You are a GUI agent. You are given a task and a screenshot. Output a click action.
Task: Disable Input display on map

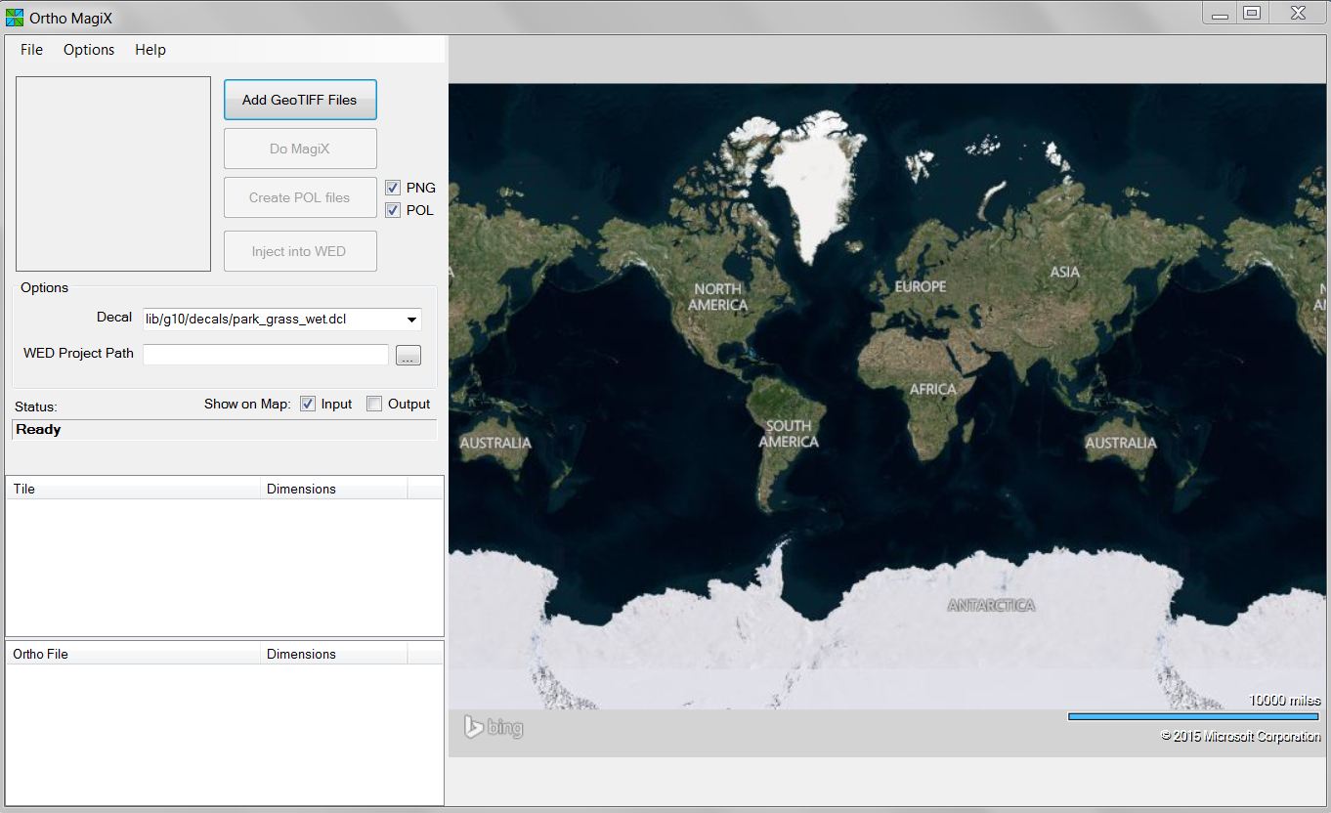pyautogui.click(x=308, y=404)
